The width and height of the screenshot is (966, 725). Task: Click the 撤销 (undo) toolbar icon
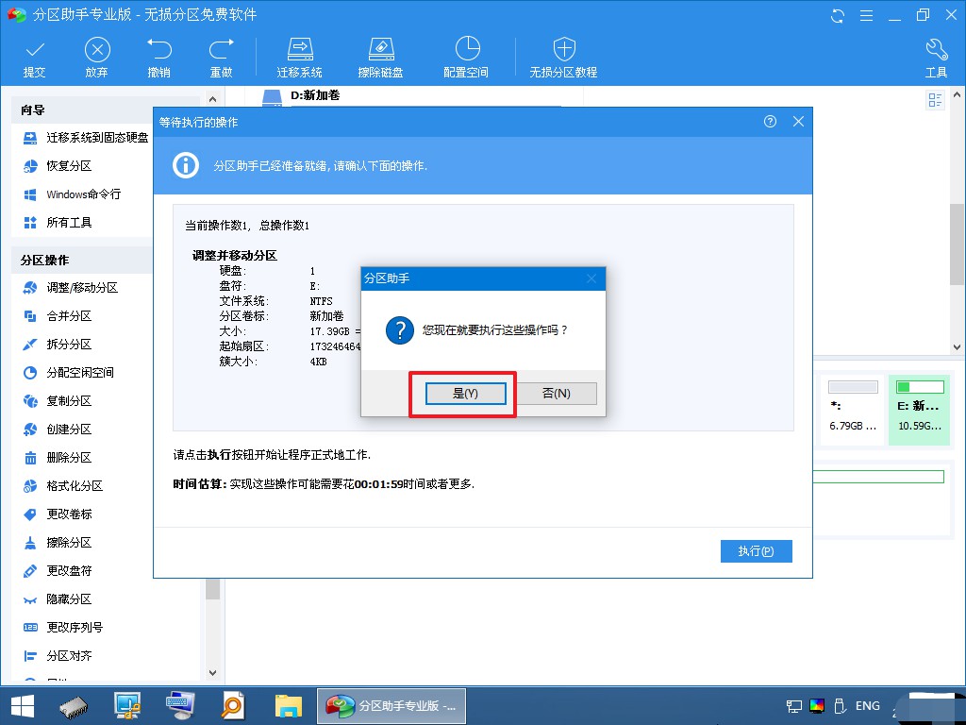click(x=158, y=59)
